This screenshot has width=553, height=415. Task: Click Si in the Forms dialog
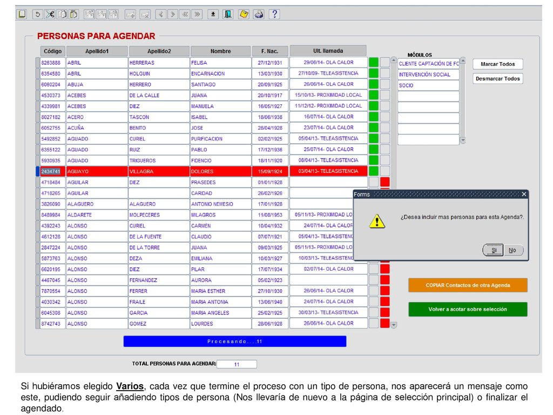(x=493, y=250)
